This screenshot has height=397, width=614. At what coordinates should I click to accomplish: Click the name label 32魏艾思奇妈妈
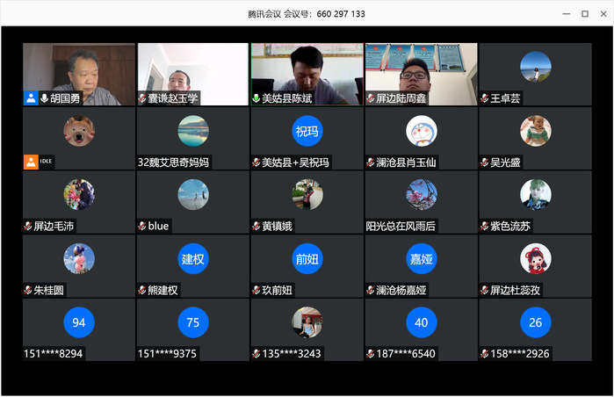click(x=173, y=162)
